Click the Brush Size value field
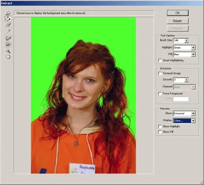The image size is (204, 185). [179, 40]
